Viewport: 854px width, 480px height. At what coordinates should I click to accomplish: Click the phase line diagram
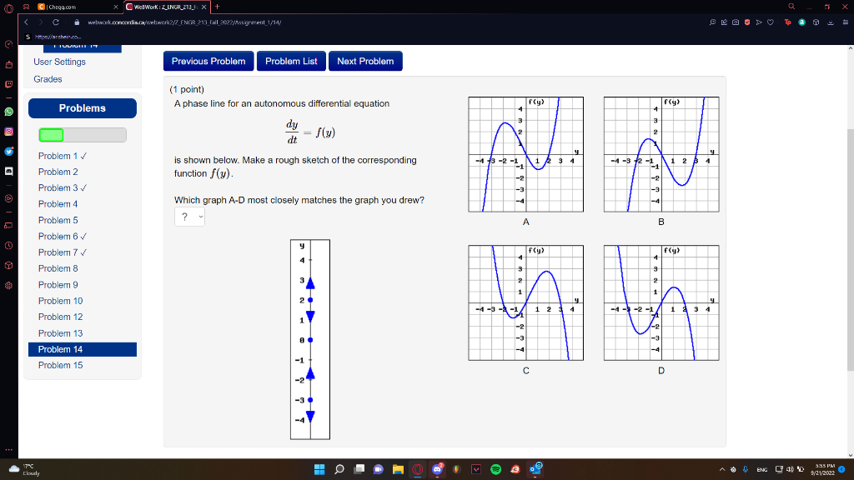click(310, 339)
